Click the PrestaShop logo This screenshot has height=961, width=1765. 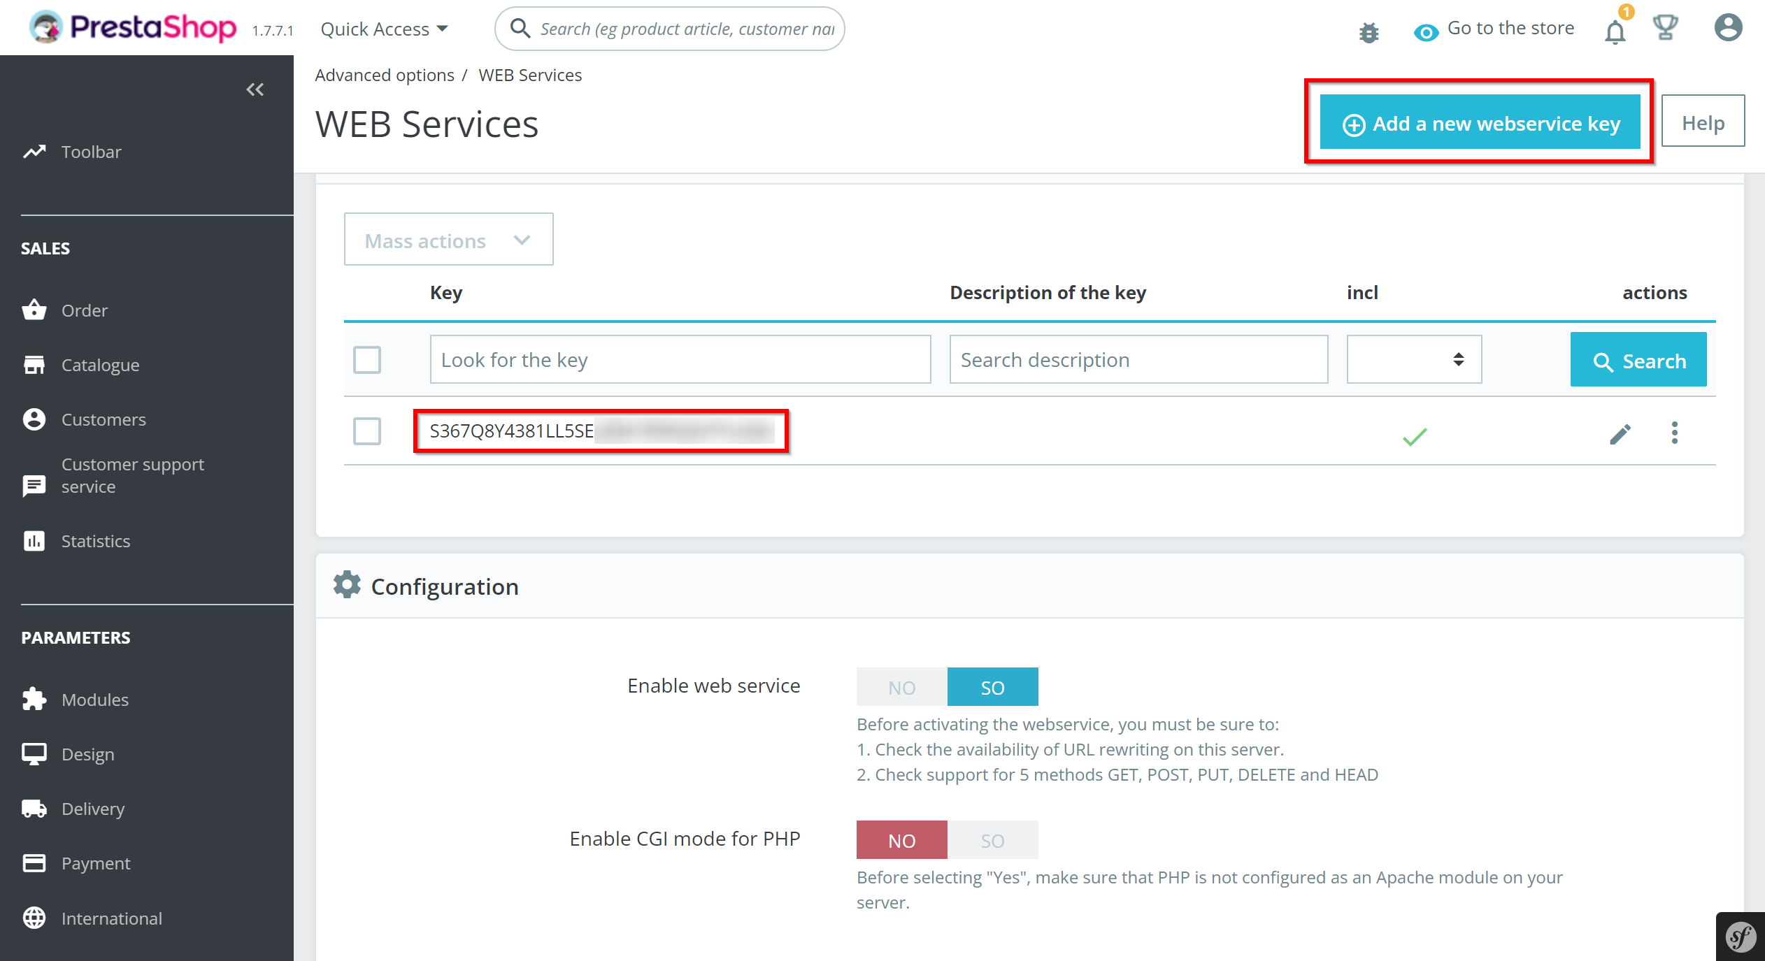coord(133,28)
